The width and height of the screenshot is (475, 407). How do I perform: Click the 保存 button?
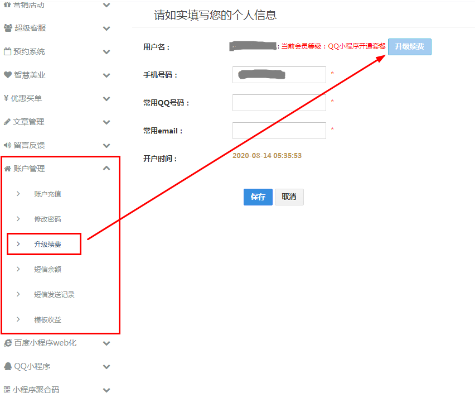(258, 197)
